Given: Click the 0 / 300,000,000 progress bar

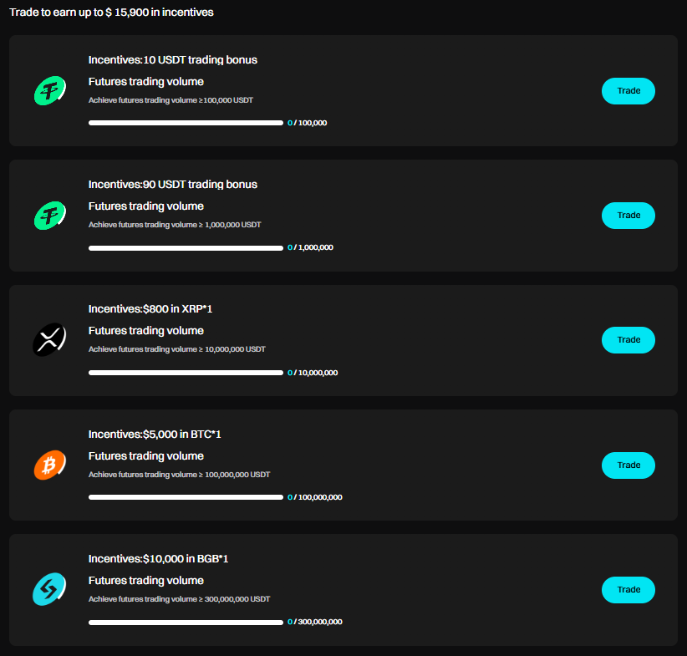Looking at the screenshot, I should coord(186,623).
